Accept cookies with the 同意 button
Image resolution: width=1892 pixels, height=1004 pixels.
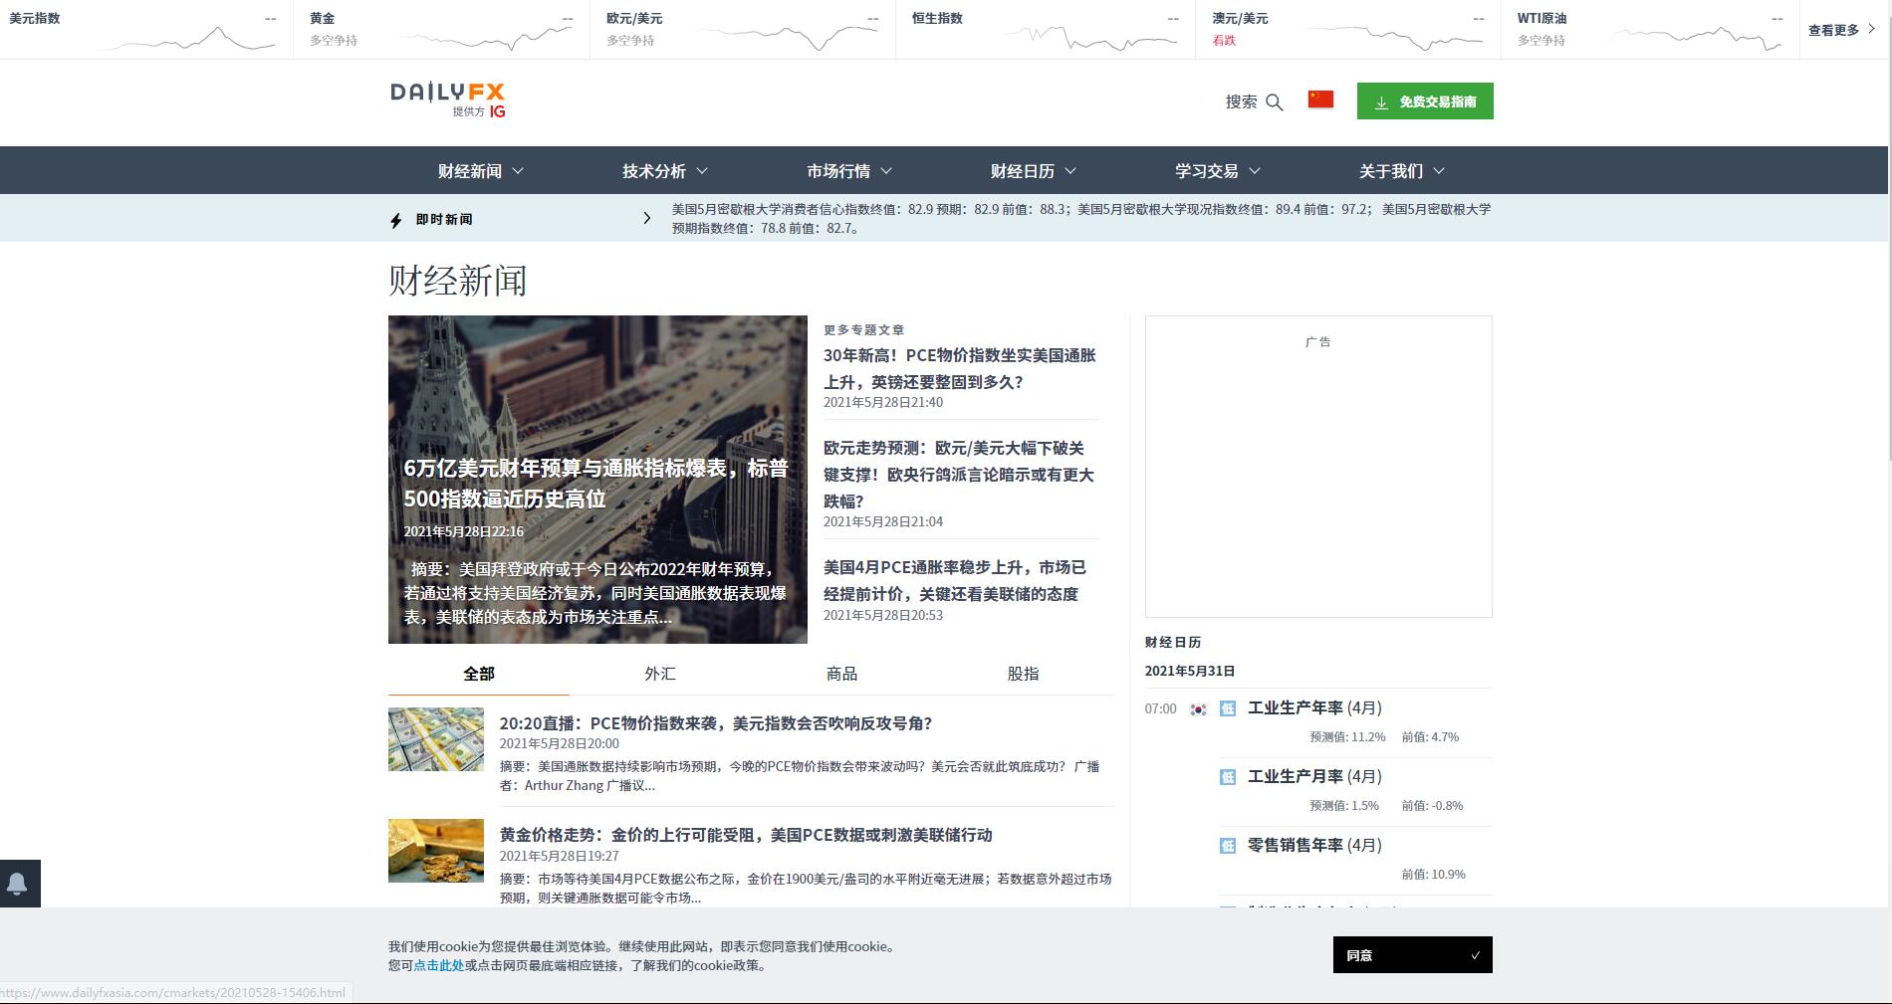pyautogui.click(x=1412, y=955)
